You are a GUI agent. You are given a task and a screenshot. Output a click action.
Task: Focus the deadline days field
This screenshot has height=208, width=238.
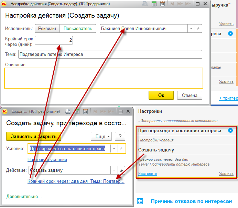[x=54, y=40]
